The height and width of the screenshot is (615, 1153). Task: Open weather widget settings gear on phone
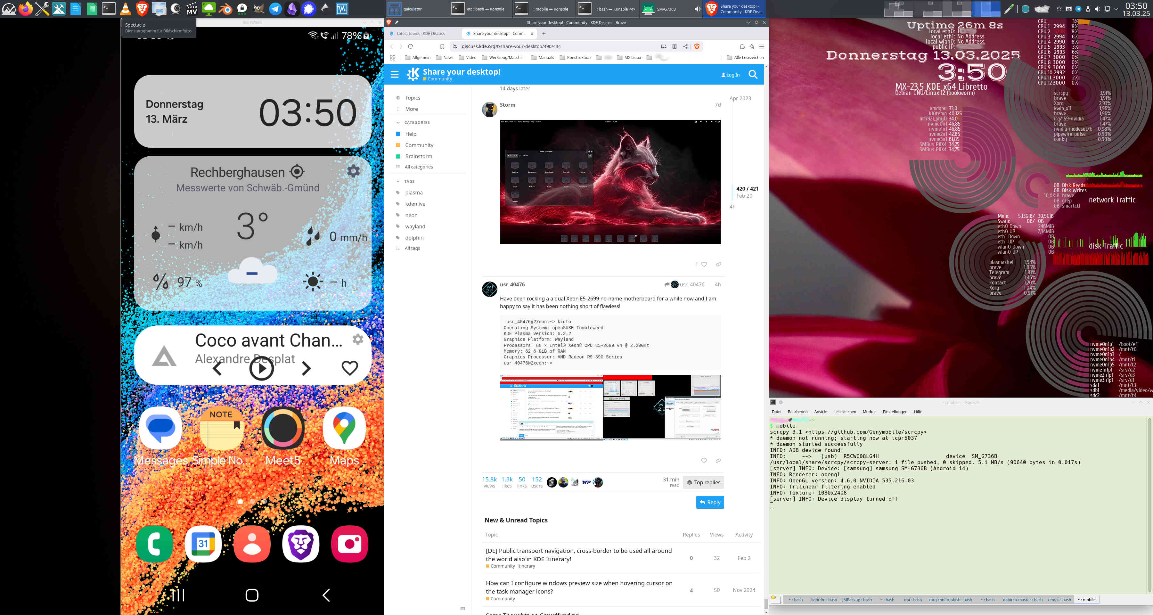coord(353,170)
